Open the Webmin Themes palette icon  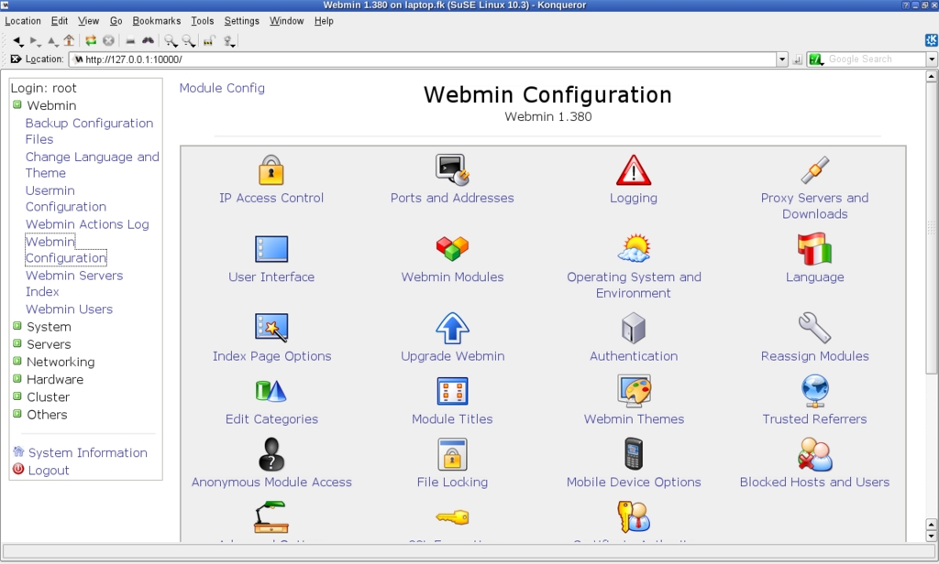634,391
